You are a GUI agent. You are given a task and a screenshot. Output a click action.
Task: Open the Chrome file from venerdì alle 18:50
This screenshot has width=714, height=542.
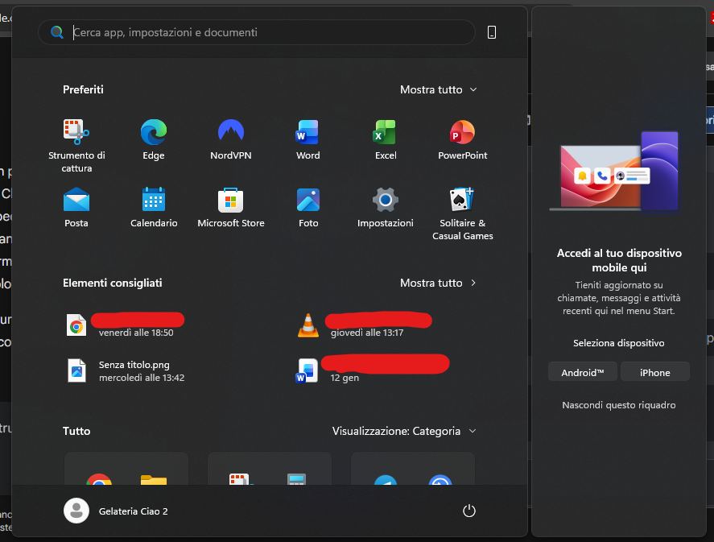coord(76,325)
